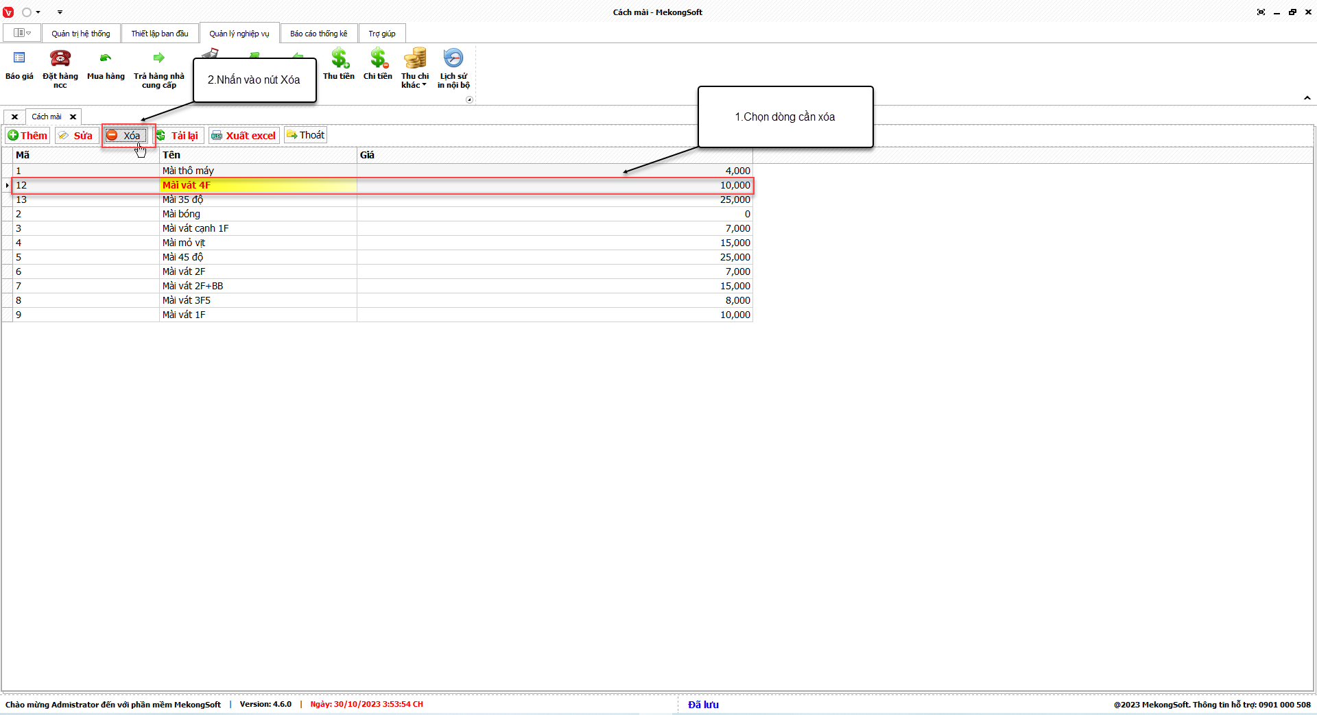
Task: Click the last row's name Mài vát 1F
Action: 259,315
